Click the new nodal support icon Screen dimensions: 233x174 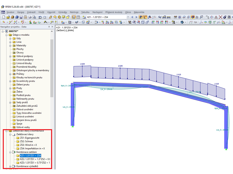click(x=30, y=22)
